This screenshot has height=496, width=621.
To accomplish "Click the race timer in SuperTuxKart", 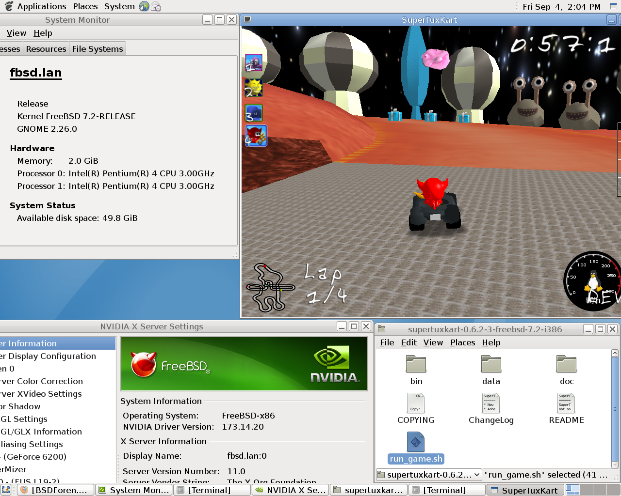I will tap(563, 45).
